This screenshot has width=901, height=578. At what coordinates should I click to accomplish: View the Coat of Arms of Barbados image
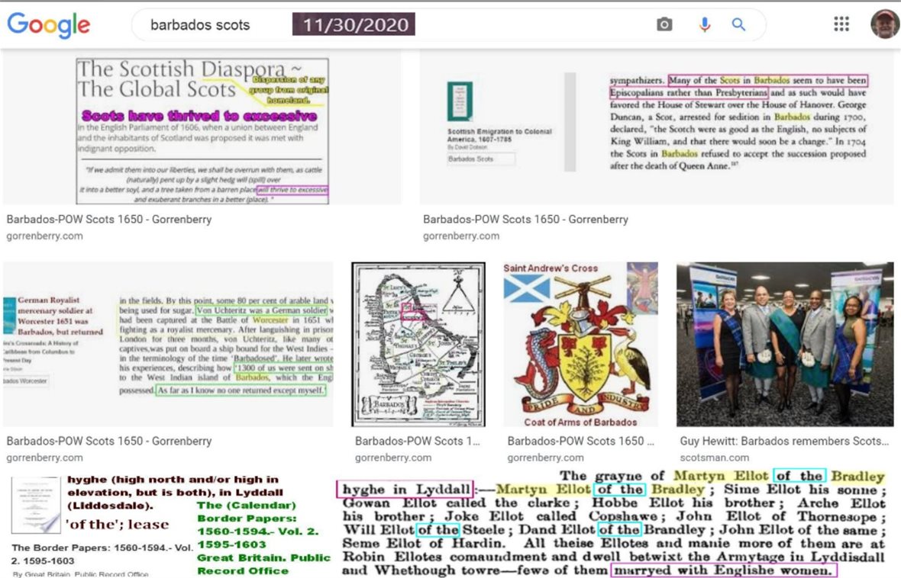pos(582,344)
